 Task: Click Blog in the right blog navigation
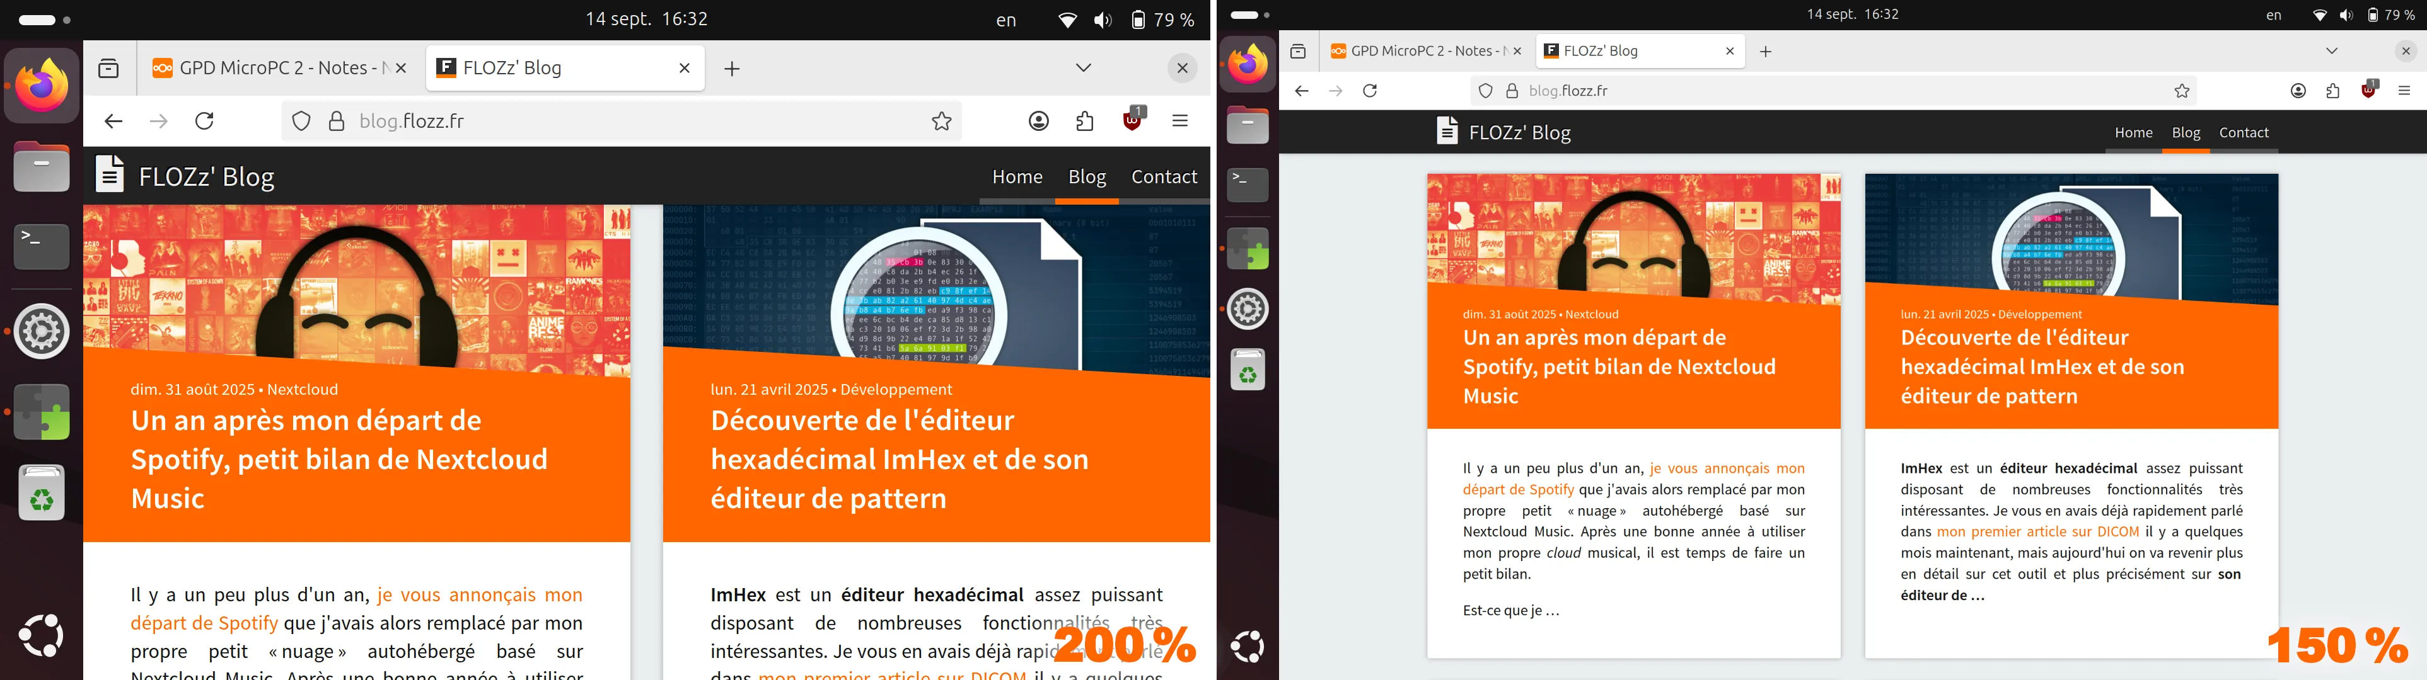point(2186,133)
